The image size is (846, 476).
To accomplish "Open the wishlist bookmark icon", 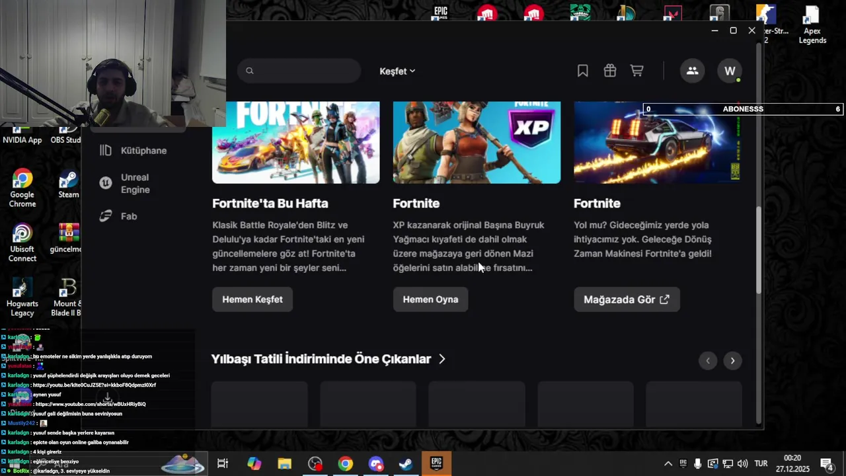I will coord(582,71).
